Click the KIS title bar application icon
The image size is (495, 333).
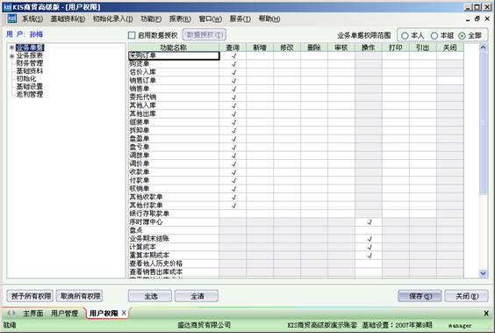pos(7,7)
